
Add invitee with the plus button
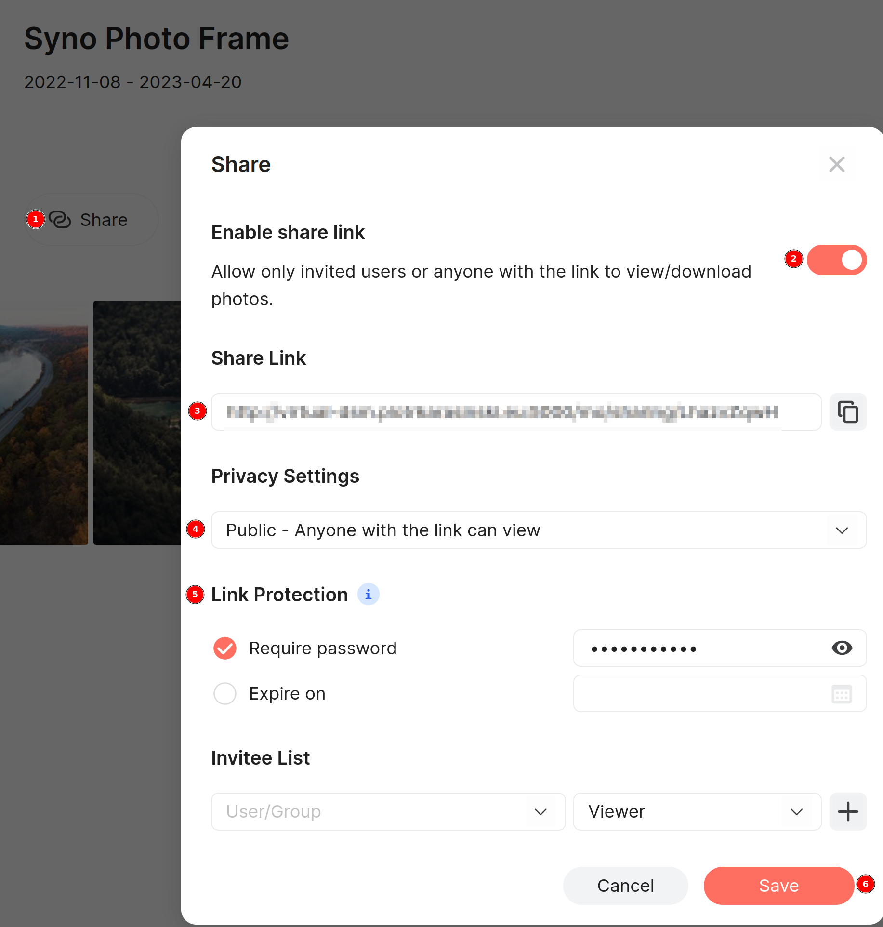[848, 811]
